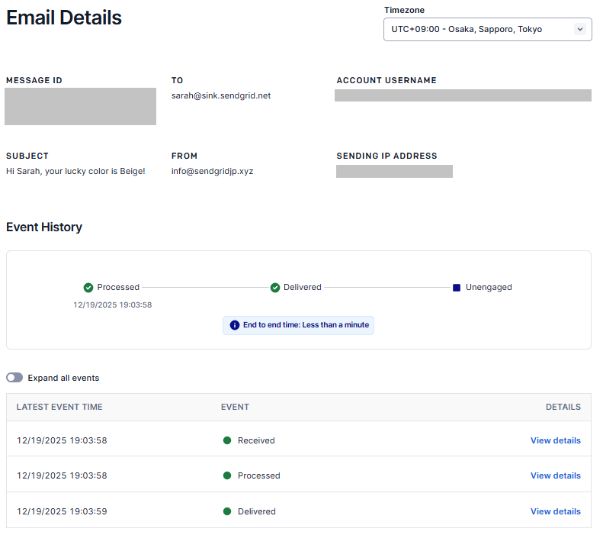View details for the Processed event
603x535 pixels.
coord(555,475)
